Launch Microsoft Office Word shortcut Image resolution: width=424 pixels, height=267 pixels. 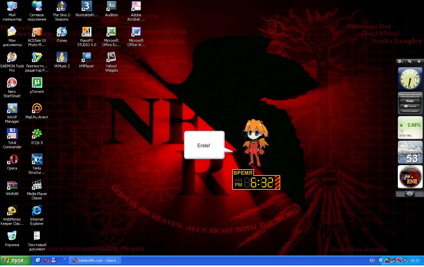136,36
